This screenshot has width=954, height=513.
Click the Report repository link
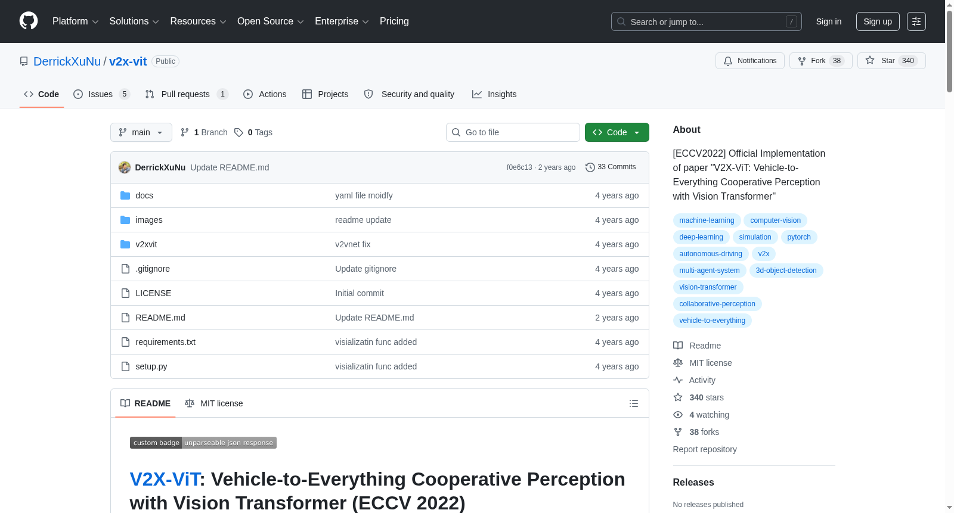pos(705,449)
